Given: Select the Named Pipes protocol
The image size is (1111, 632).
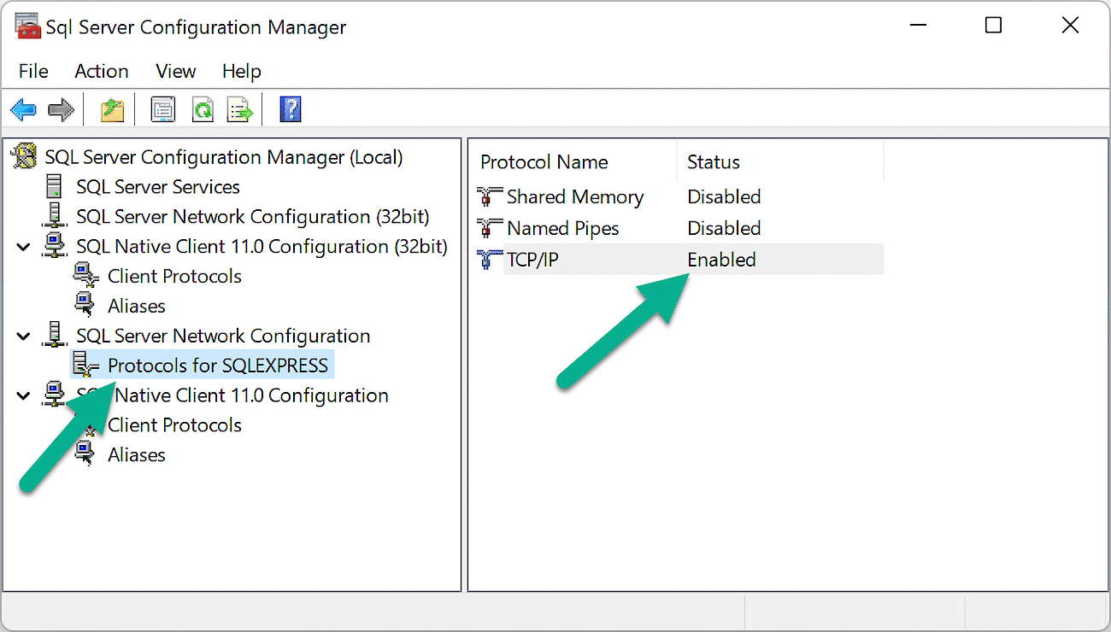Looking at the screenshot, I should [562, 229].
